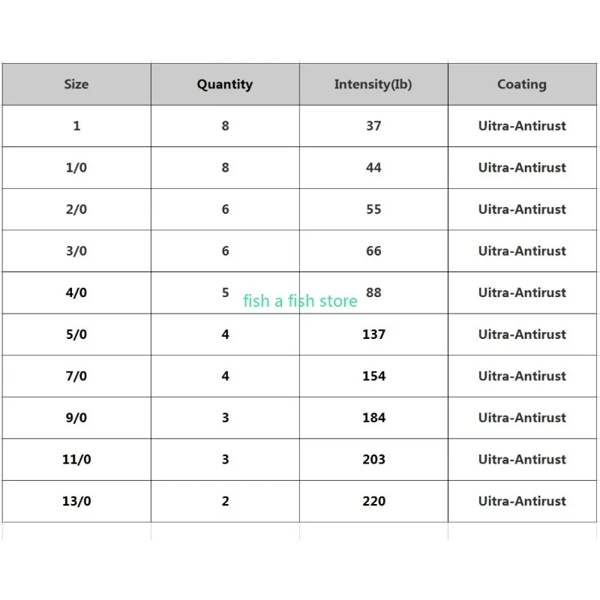Click the Intensity(Ib) column header
Screen dimensions: 600x600
tap(373, 85)
